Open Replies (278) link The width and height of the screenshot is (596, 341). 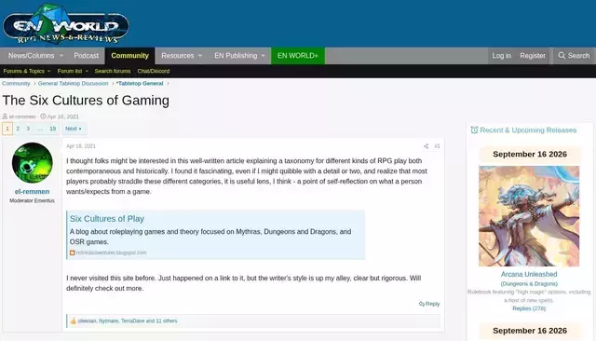(x=529, y=308)
